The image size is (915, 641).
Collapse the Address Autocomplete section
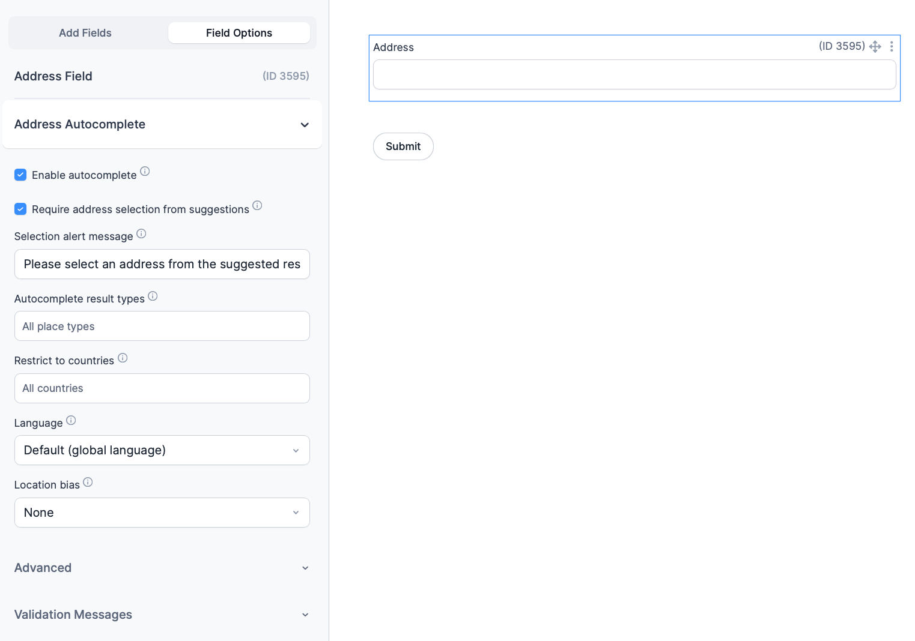click(162, 124)
